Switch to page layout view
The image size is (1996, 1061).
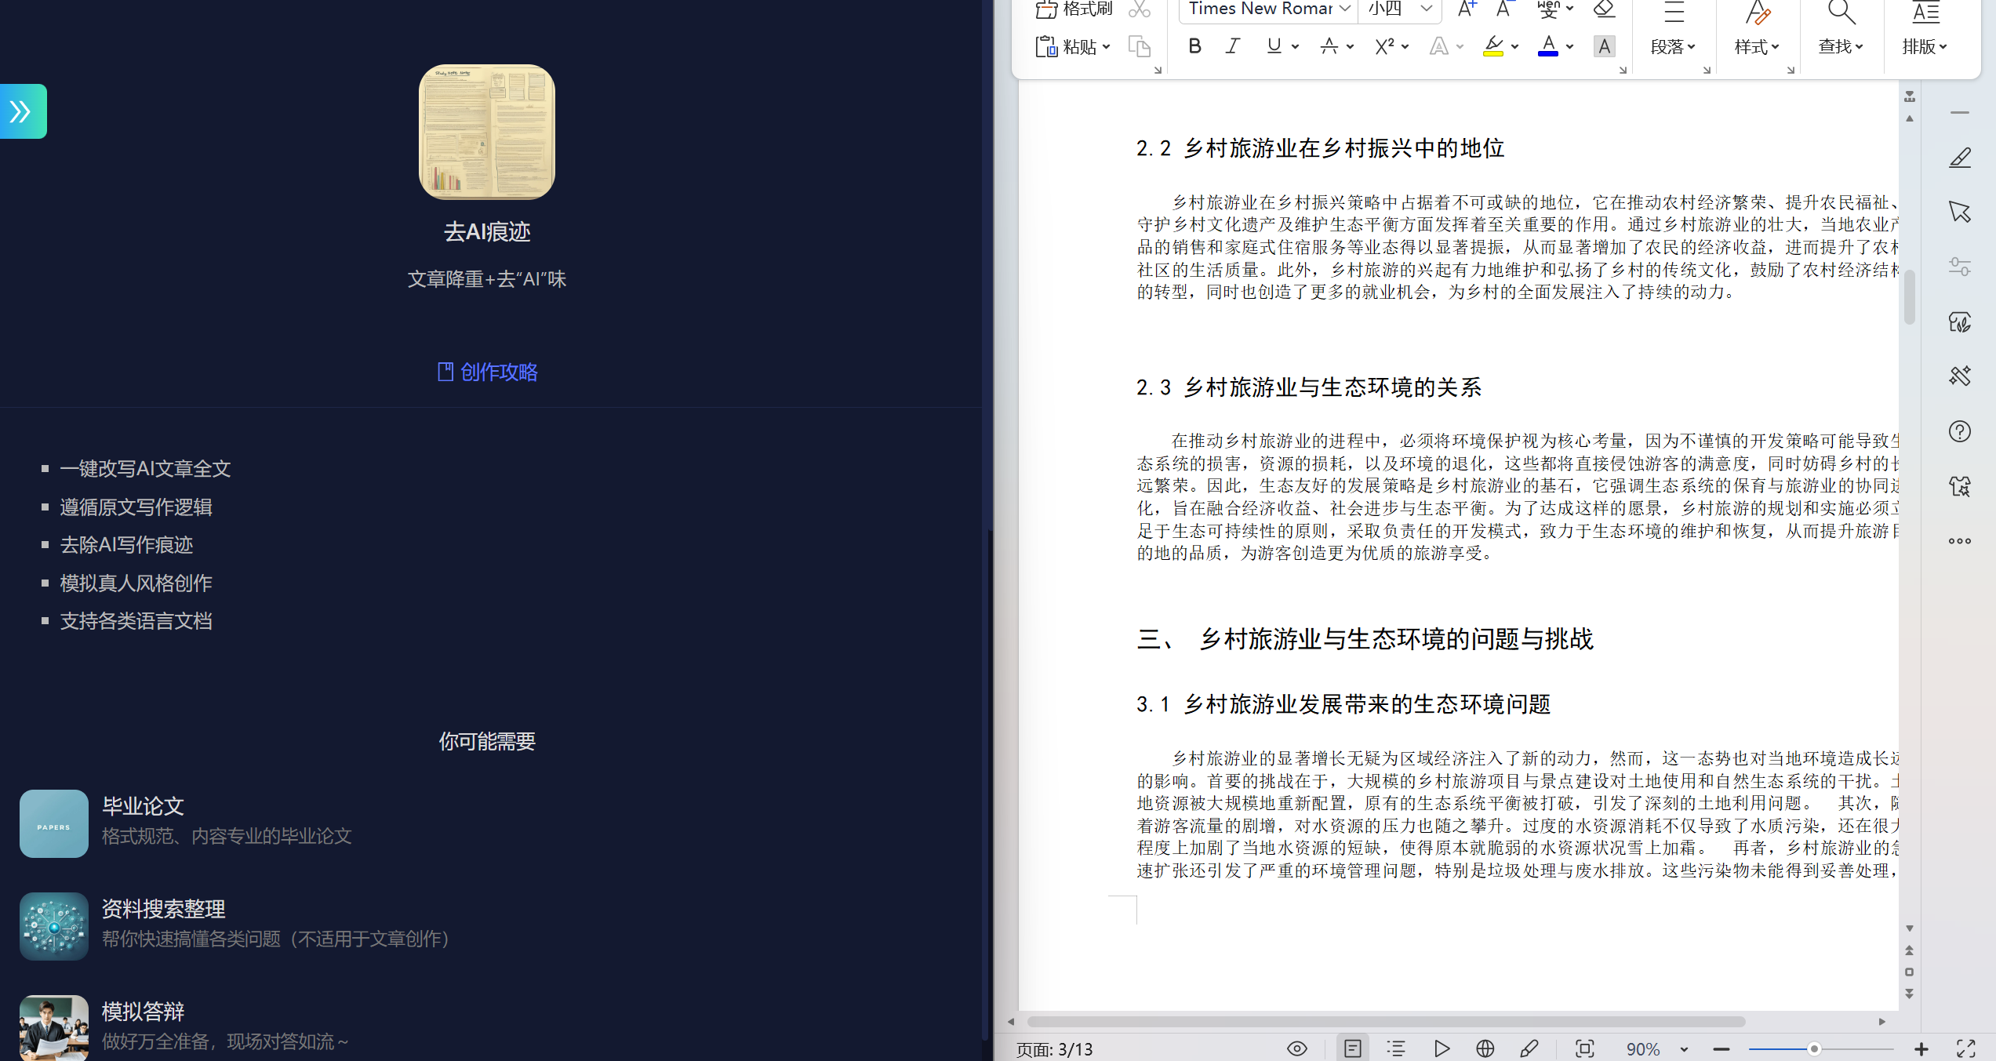1353,1048
